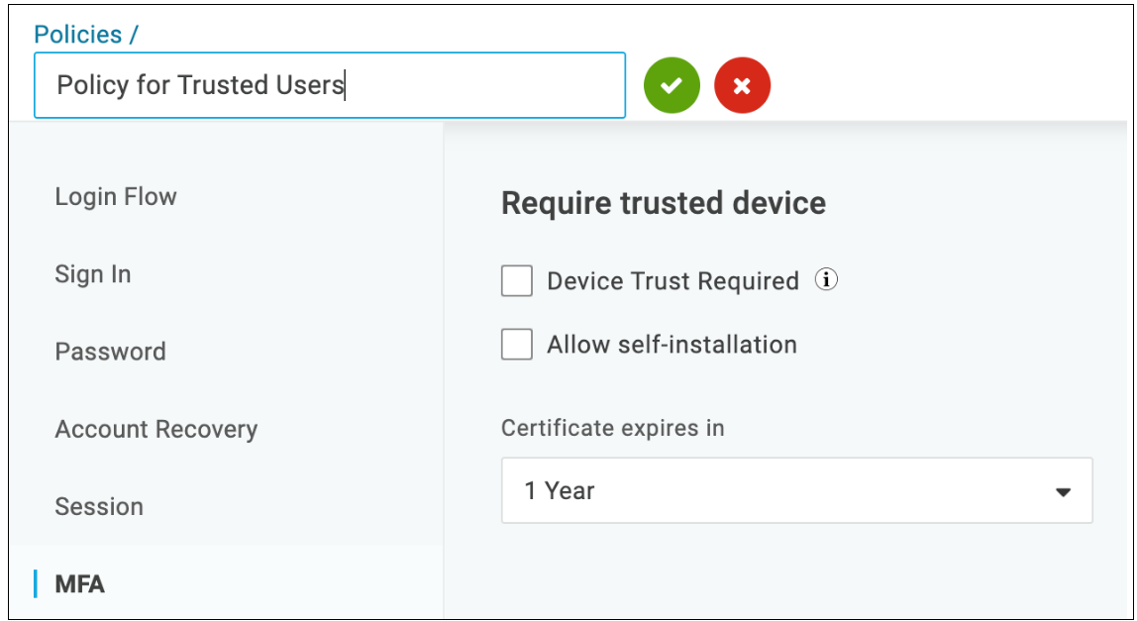The height and width of the screenshot is (621, 1137).
Task: Select Session in the left navigation
Action: click(99, 506)
